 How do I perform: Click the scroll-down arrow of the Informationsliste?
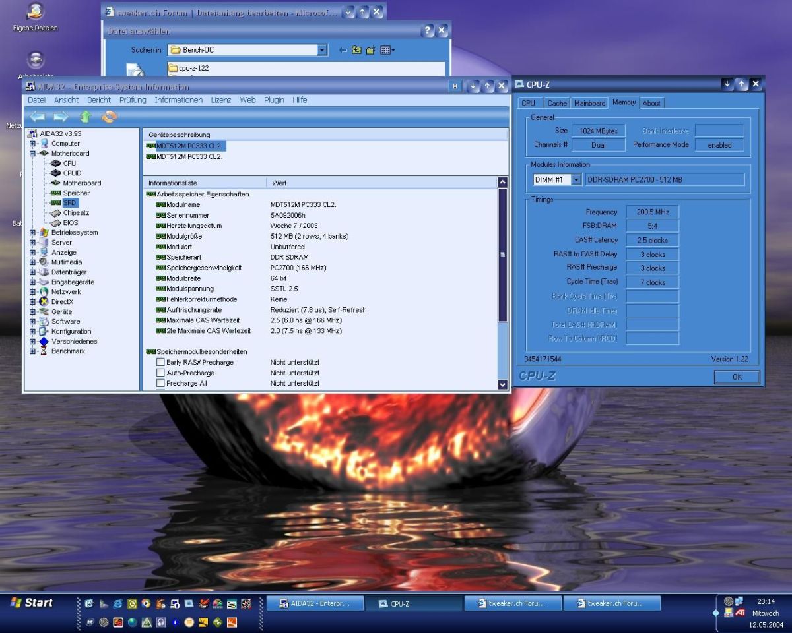point(502,385)
